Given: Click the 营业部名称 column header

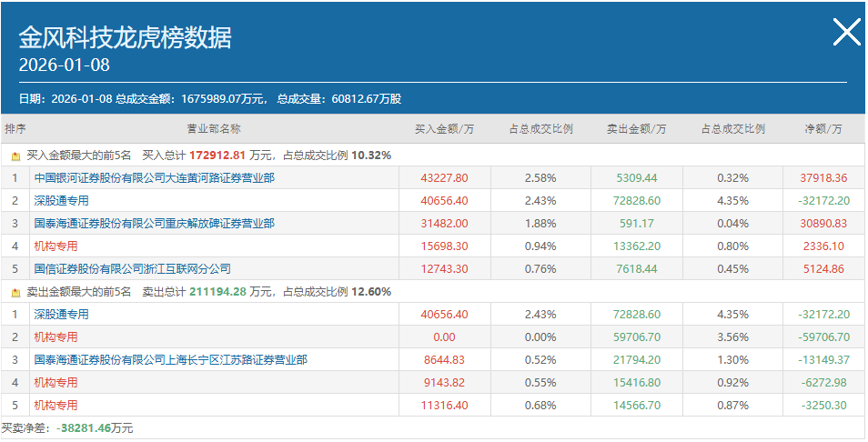Looking at the screenshot, I should click(x=214, y=129).
